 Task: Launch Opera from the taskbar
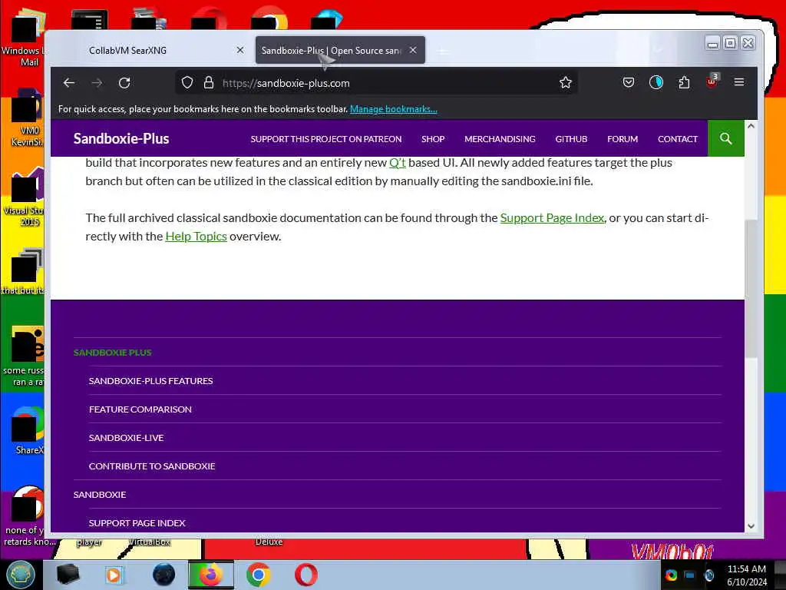(x=305, y=575)
